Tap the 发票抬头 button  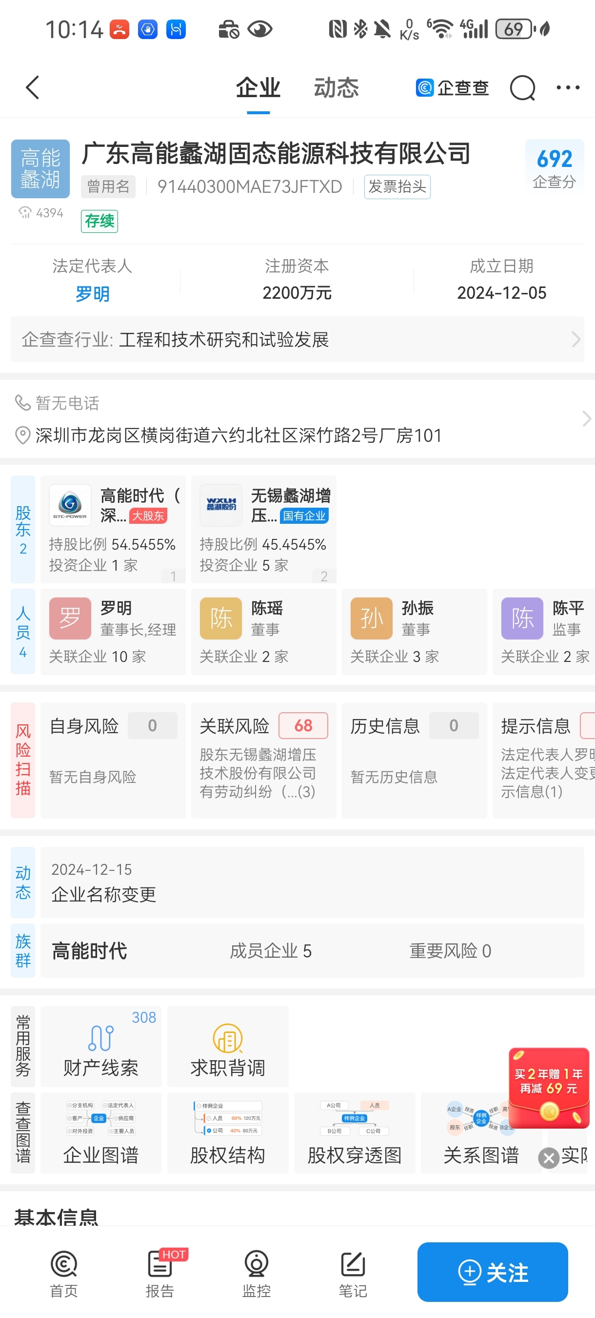[x=397, y=187]
